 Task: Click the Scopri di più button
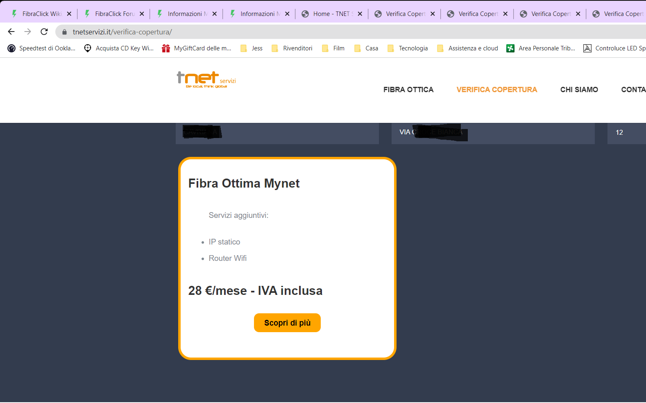point(287,323)
